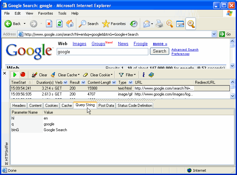Screen dimensions: 237x175
Task: Open the History icon in toolbar
Action: click(134, 24)
